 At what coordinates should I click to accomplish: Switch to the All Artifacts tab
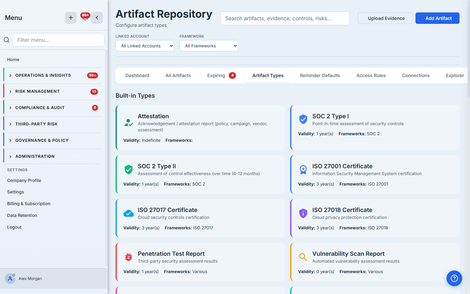click(x=178, y=75)
